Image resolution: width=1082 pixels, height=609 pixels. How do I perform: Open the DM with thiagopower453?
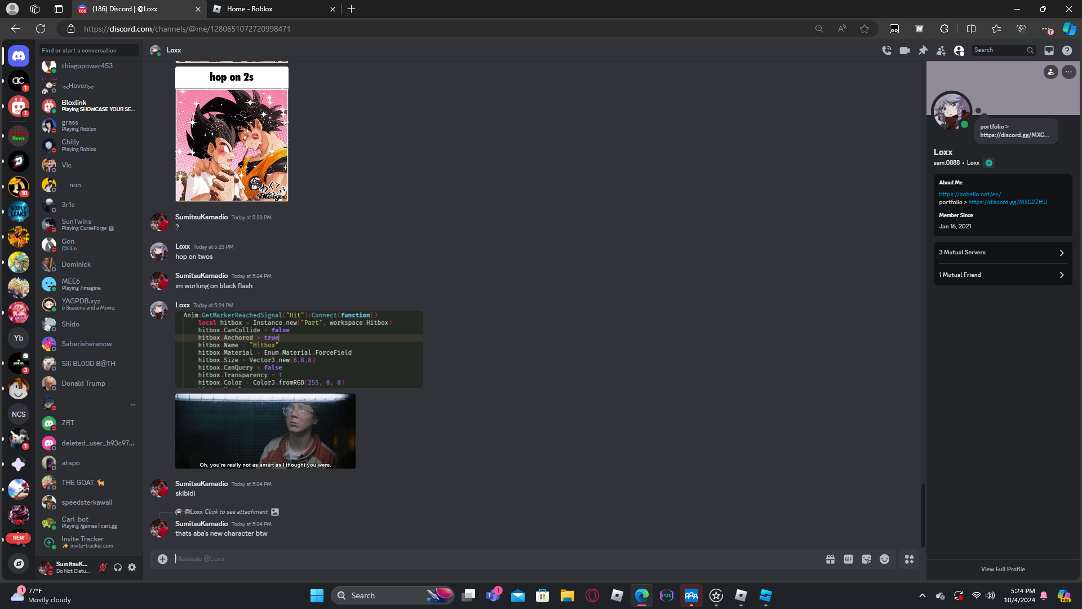coord(88,66)
